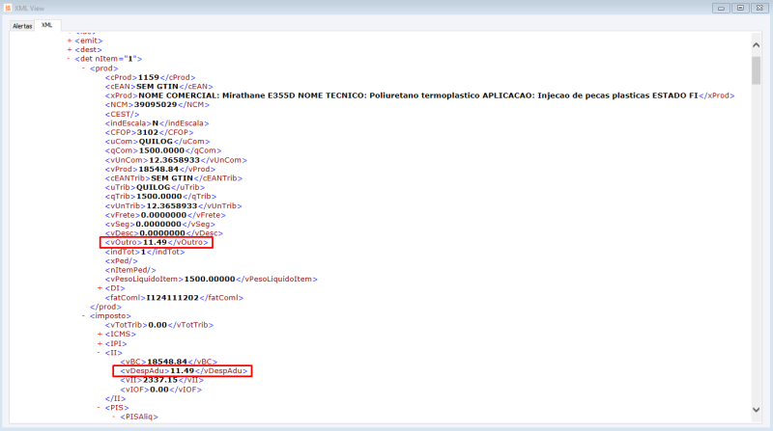Screen dimensions: 773x431
Task: Minimize the XML View window
Action: point(721,8)
